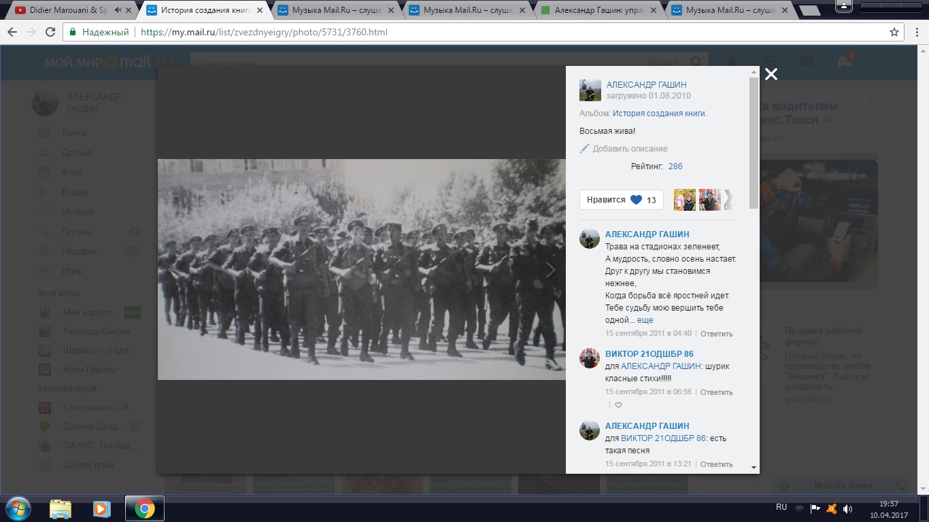This screenshot has height=522, width=929.
Task: Open File Explorer from taskbar
Action: click(x=61, y=508)
